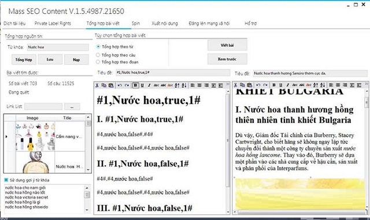Click Cut icon in right preview toolbar

point(235,85)
